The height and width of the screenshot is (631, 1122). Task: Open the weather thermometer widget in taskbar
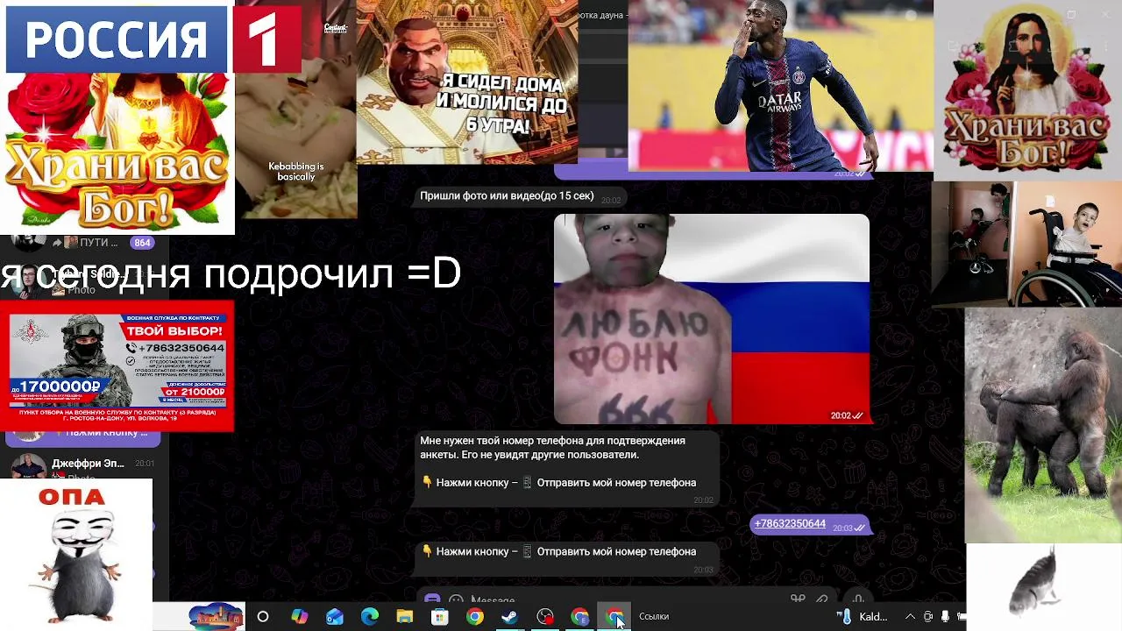[x=846, y=617]
